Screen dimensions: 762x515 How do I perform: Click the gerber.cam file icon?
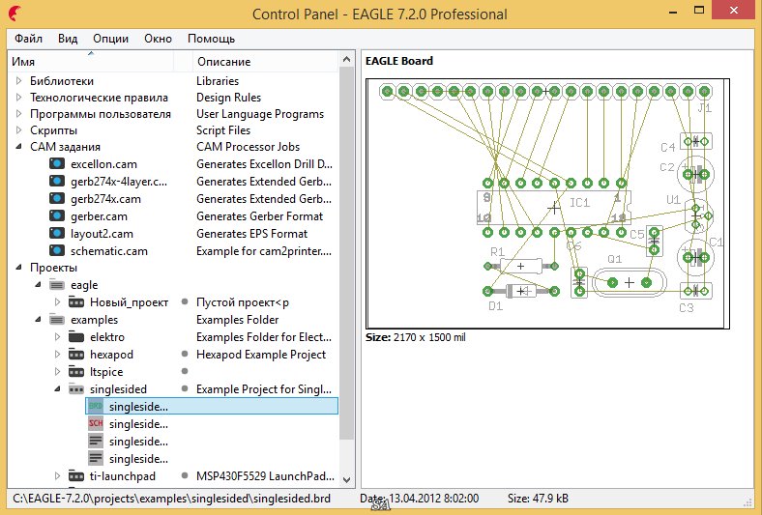tap(56, 216)
